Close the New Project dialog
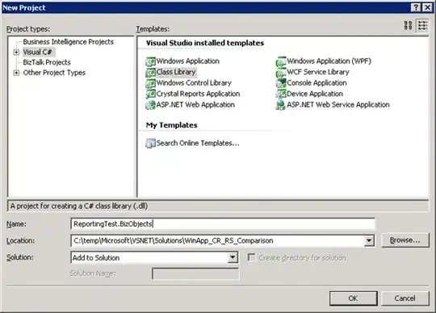This screenshot has width=436, height=313. pos(427,7)
